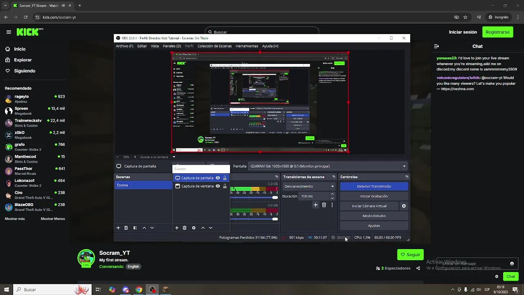Image resolution: width=524 pixels, height=295 pixels.
Task: Click Detener Transmisión button
Action: click(x=374, y=186)
